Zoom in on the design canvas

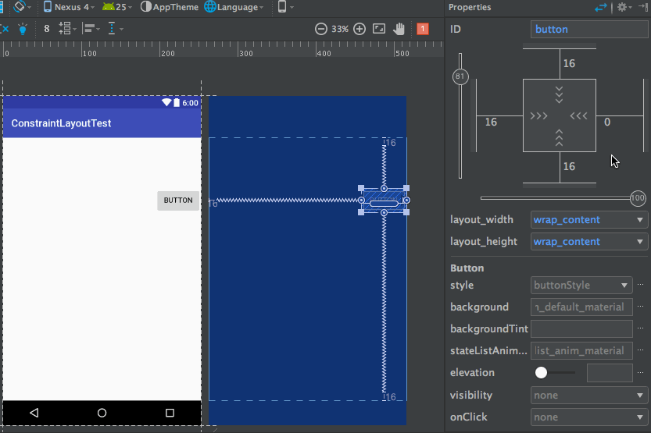pyautogui.click(x=359, y=29)
